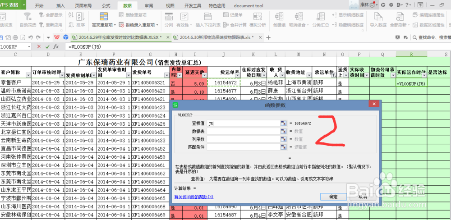Switch to the 页面布局 ribbon tab

(x=83, y=5)
